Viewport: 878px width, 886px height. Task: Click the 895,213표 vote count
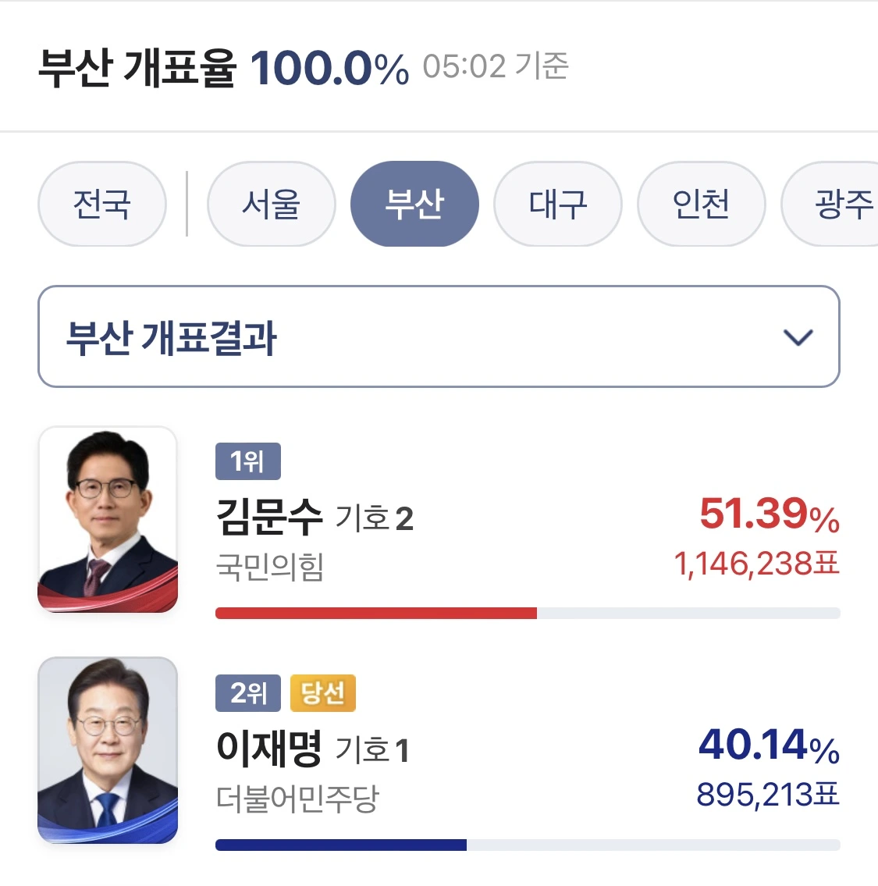[767, 795]
